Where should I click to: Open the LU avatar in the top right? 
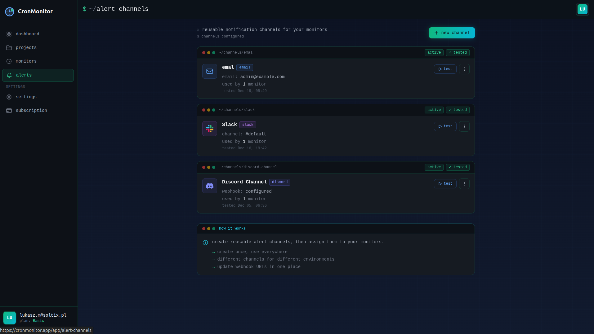pyautogui.click(x=582, y=9)
